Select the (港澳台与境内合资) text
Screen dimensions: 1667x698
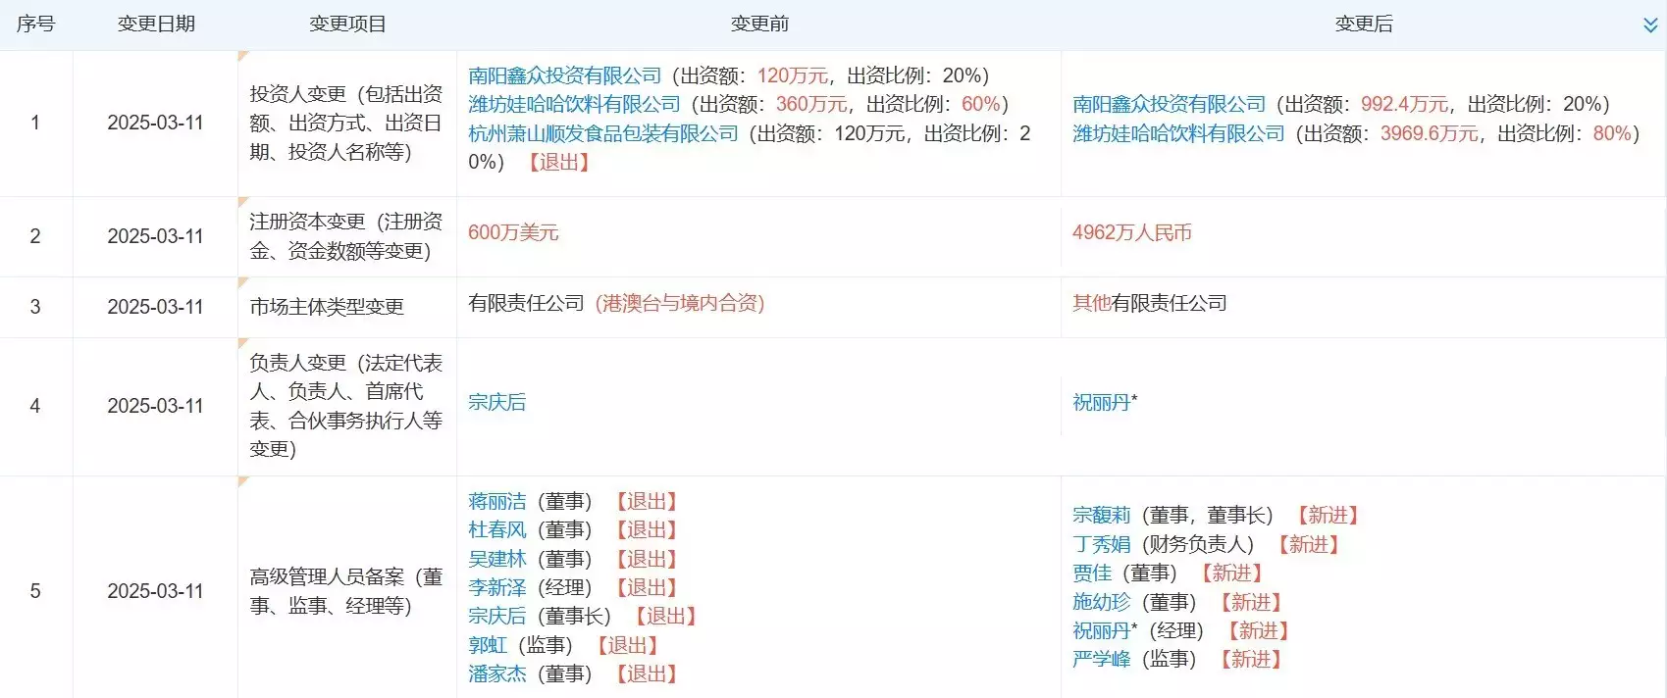(x=680, y=303)
